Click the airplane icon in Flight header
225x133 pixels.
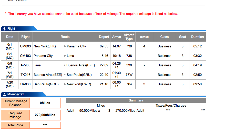pos(5,29)
